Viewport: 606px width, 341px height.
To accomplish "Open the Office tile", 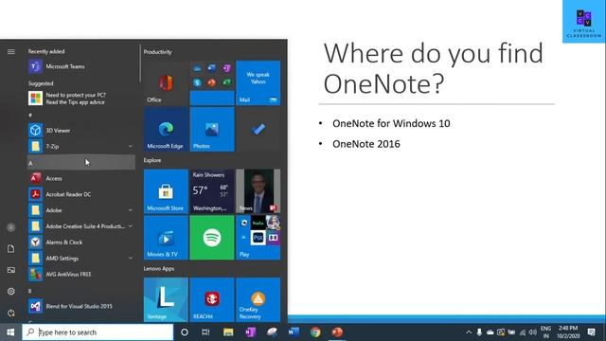I will click(166, 83).
